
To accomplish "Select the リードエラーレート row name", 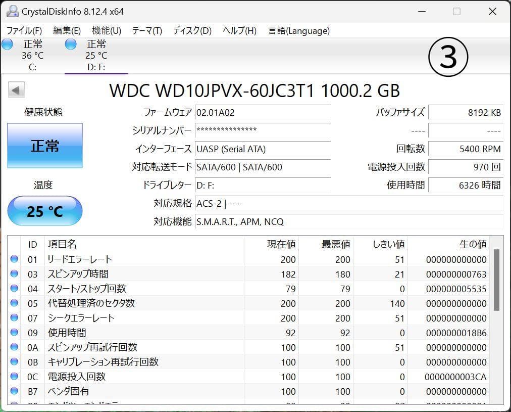I will click(x=80, y=259).
